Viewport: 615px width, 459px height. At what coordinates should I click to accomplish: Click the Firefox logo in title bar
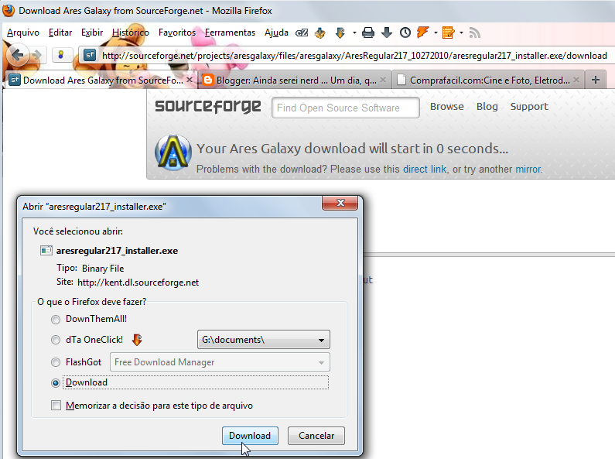click(x=9, y=10)
